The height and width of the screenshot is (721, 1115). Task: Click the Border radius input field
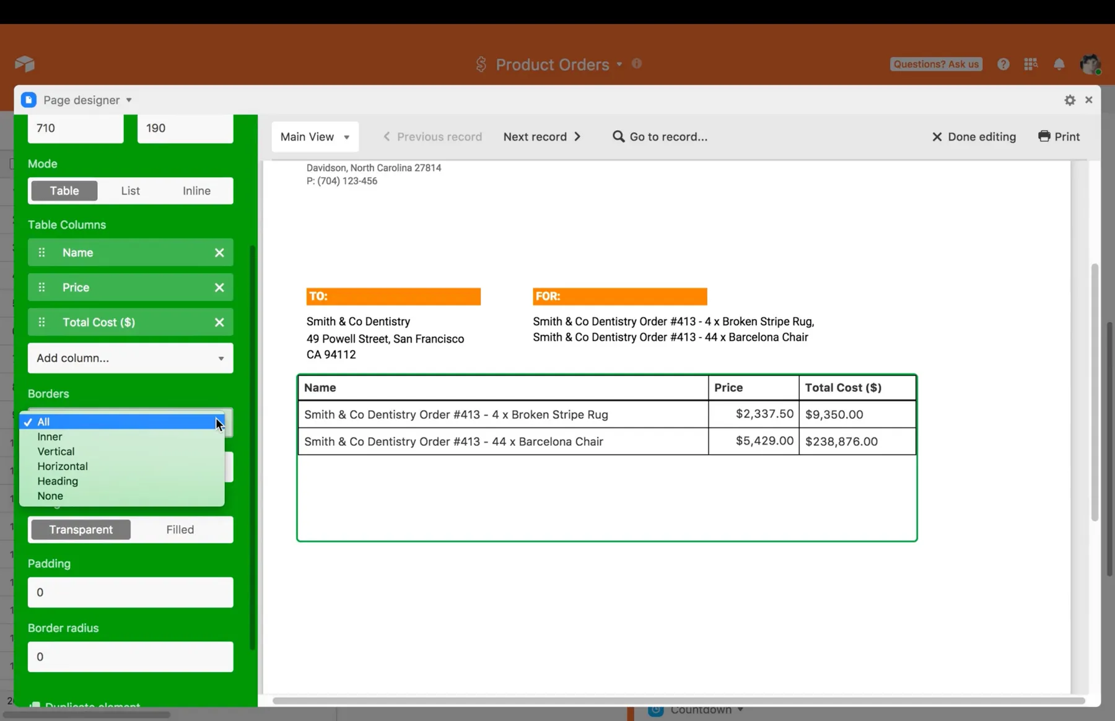click(130, 657)
